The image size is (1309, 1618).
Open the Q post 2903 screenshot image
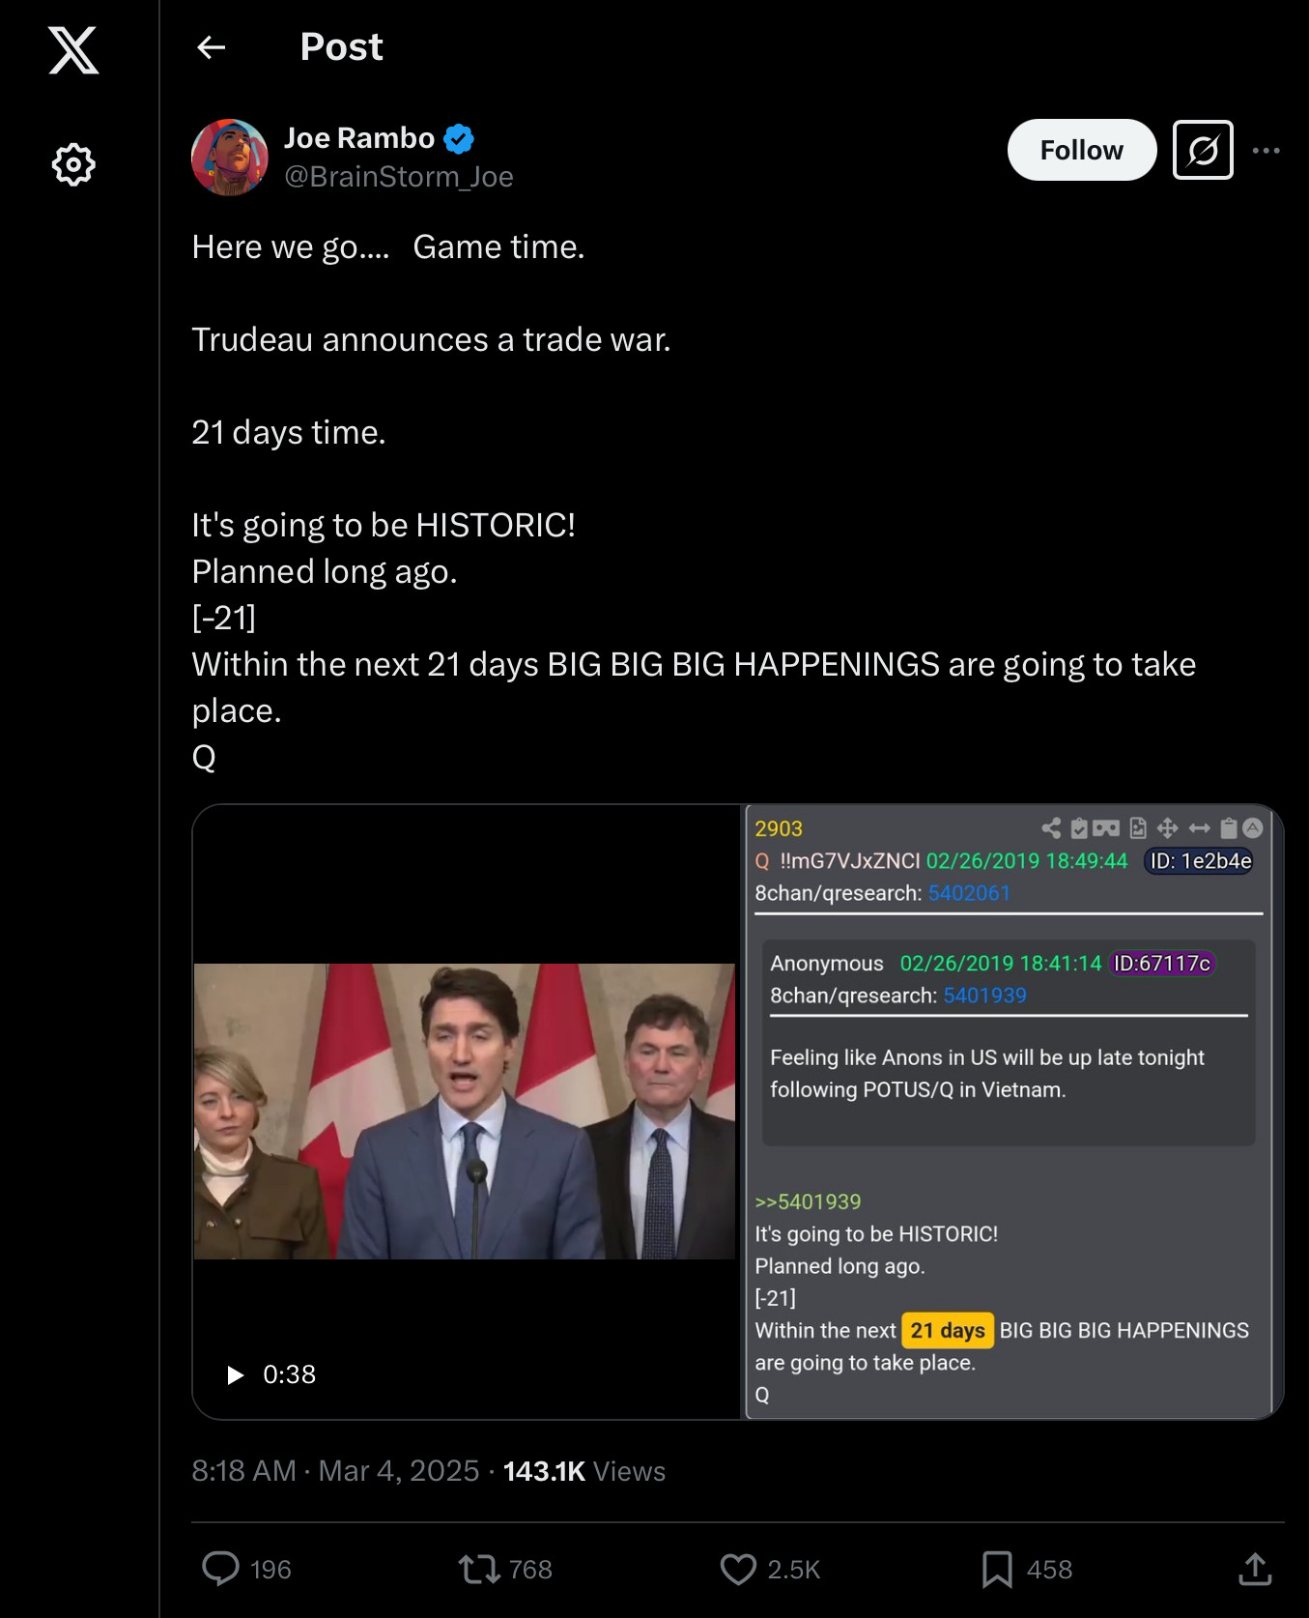(1012, 1112)
